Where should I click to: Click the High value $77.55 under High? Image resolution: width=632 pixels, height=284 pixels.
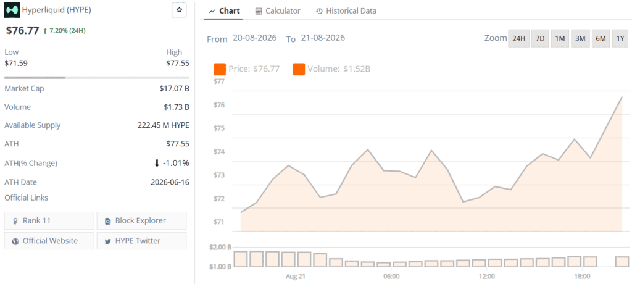[x=177, y=63]
